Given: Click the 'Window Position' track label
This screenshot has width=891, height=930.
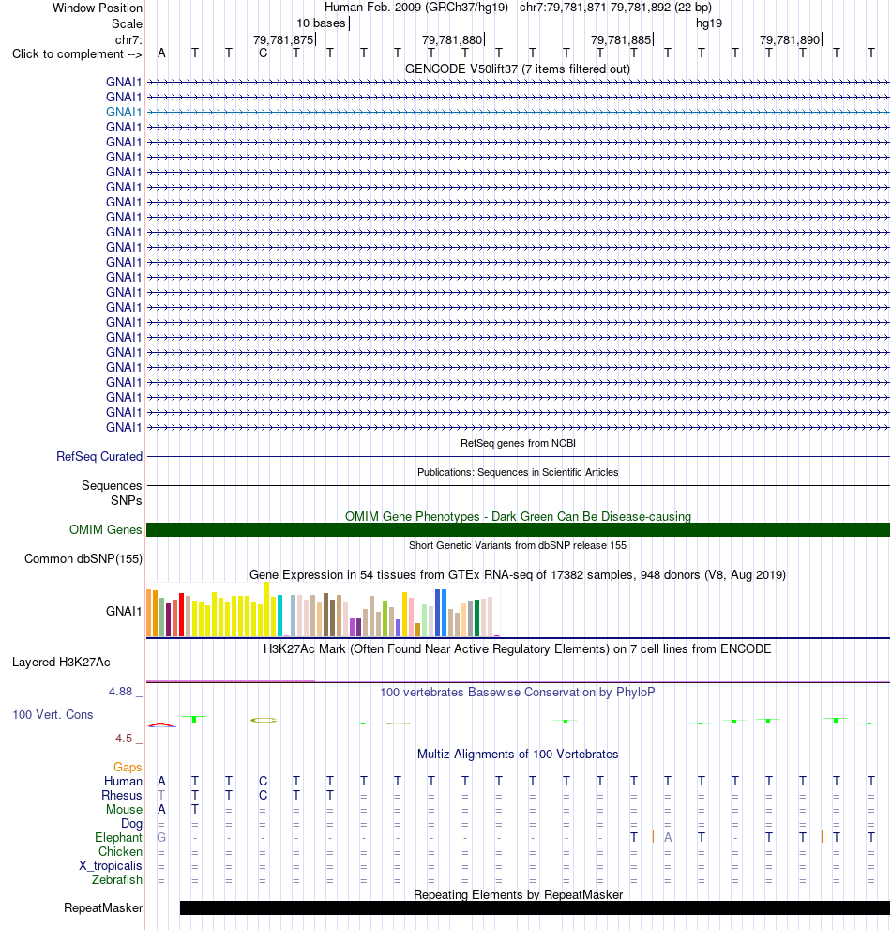Looking at the screenshot, I should point(98,8).
